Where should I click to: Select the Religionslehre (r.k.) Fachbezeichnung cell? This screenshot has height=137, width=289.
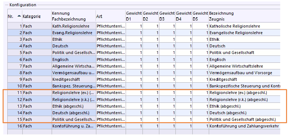(x=74, y=100)
